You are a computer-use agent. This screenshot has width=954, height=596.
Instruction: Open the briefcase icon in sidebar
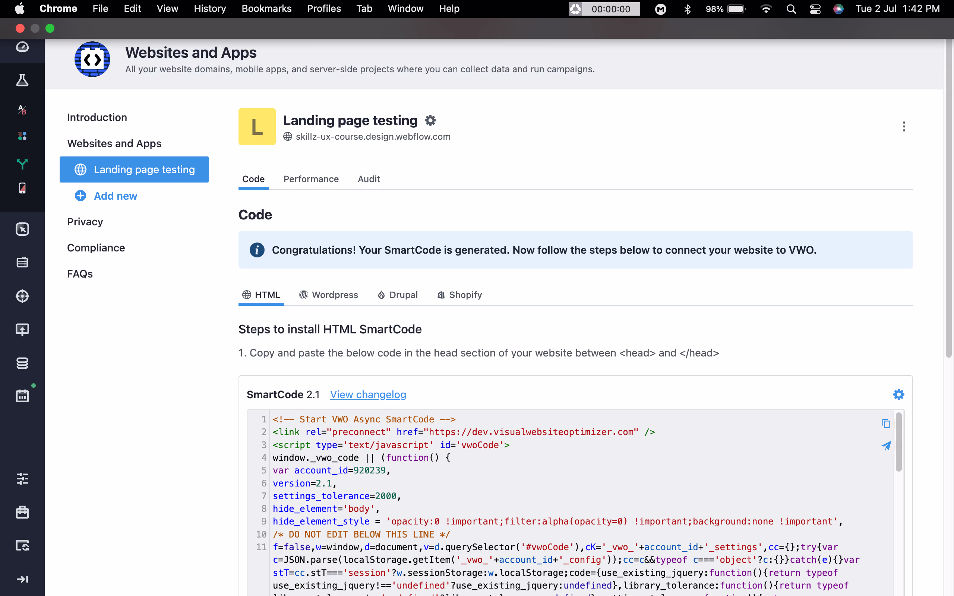click(x=22, y=512)
